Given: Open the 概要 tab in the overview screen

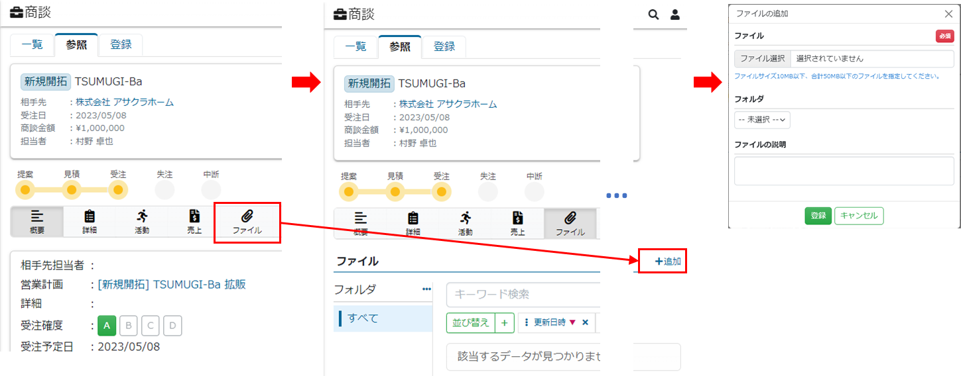Looking at the screenshot, I should coord(37,222).
